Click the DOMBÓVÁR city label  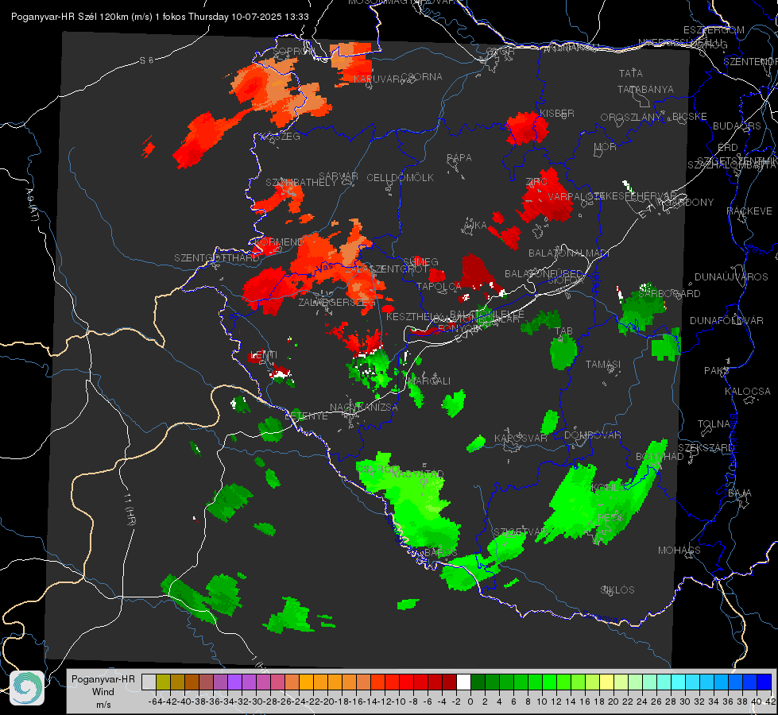(592, 435)
